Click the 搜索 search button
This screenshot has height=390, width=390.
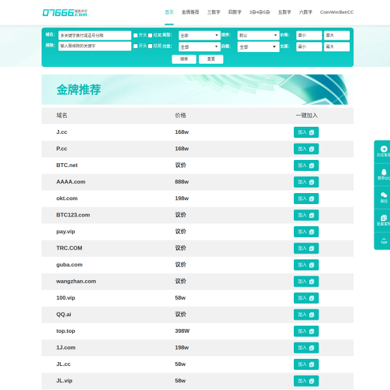[x=184, y=59]
